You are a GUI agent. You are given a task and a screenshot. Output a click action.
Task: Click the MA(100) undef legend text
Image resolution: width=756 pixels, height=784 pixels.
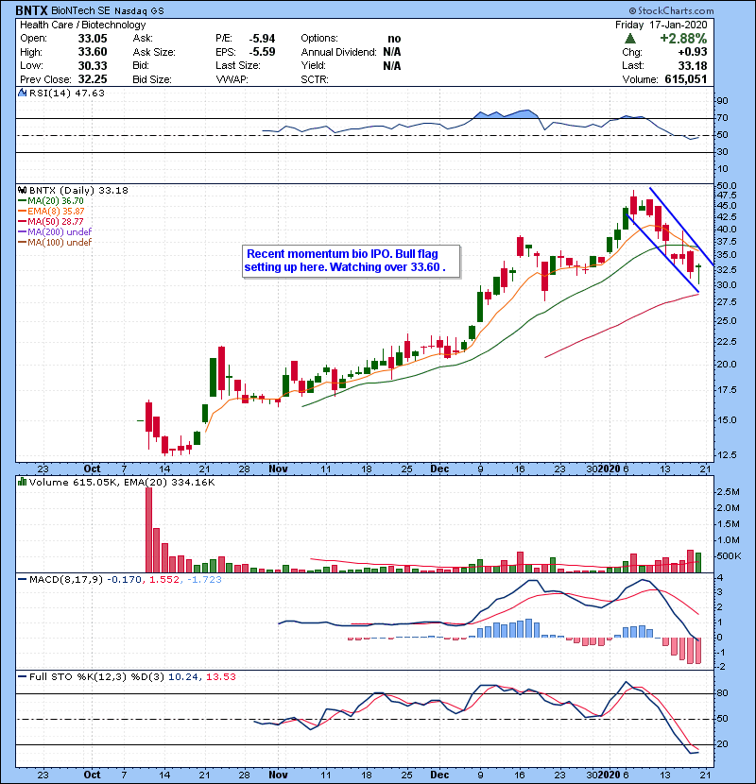point(60,242)
